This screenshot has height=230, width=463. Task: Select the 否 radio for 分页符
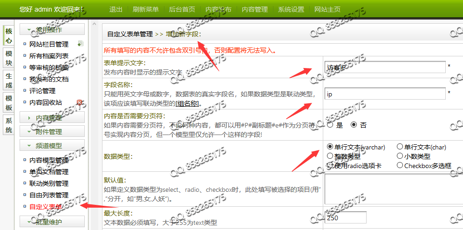(354, 125)
